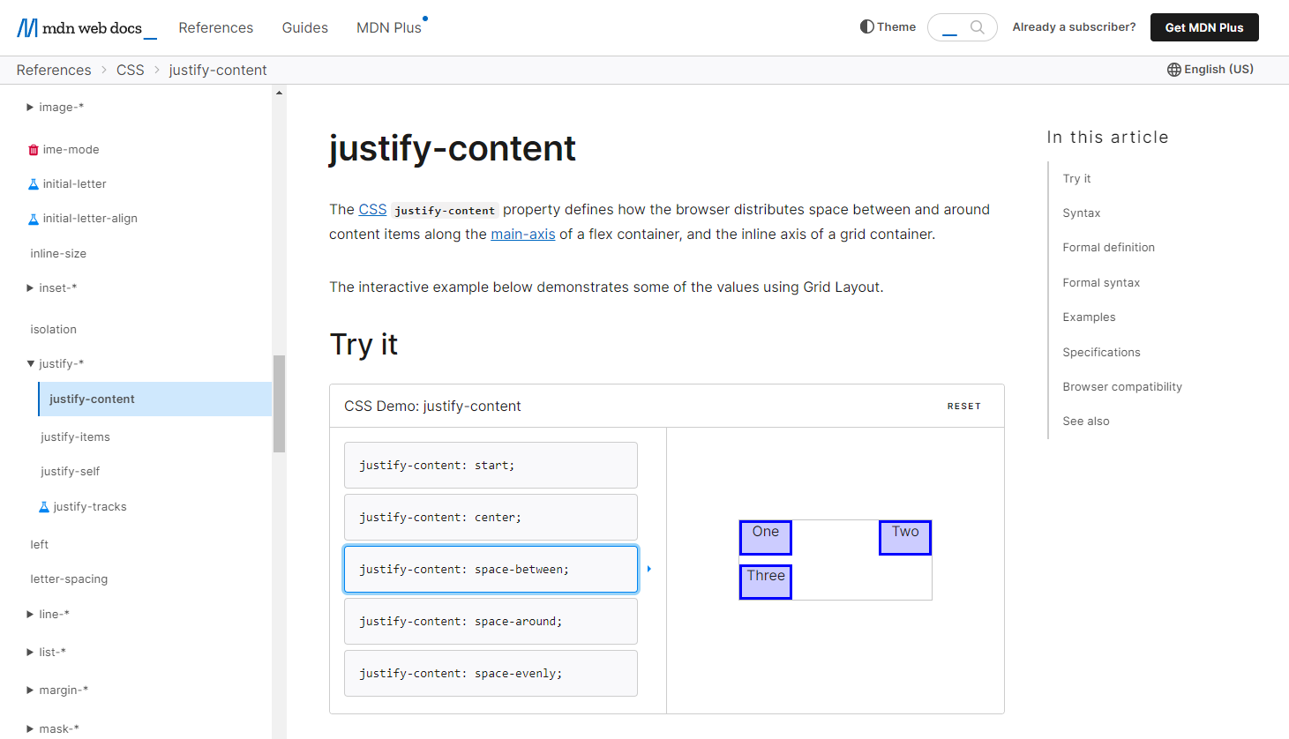
Task: Select the justify-content: center demo option
Action: 491,517
